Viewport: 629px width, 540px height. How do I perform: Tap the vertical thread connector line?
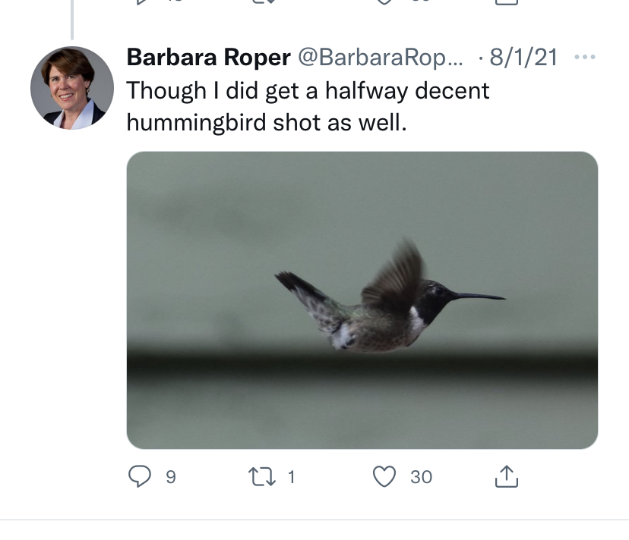point(72,19)
